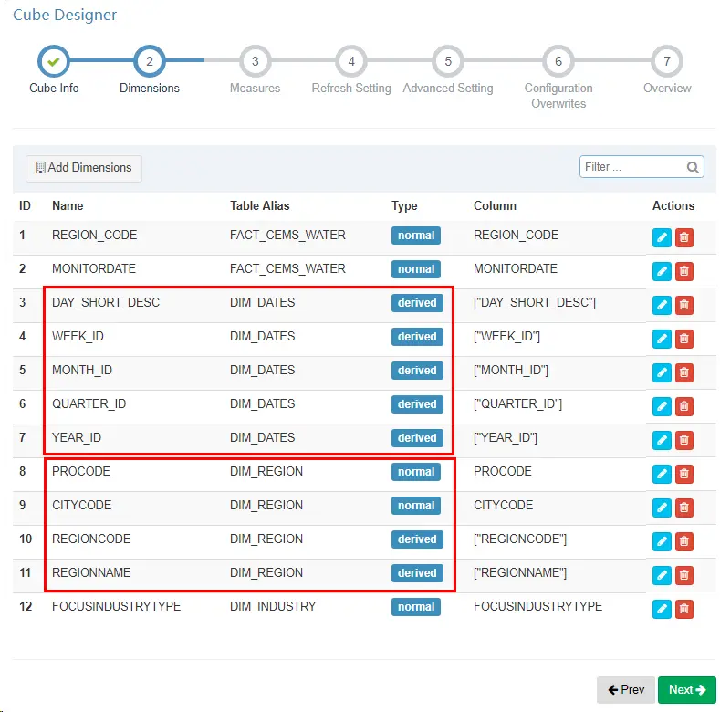The height and width of the screenshot is (712, 720).
Task: Select the MONTH_ID name cell
Action: click(x=82, y=371)
